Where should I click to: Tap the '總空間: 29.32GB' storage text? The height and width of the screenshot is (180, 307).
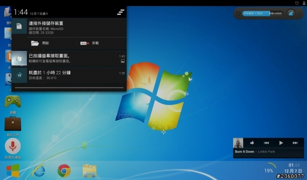[41, 33]
